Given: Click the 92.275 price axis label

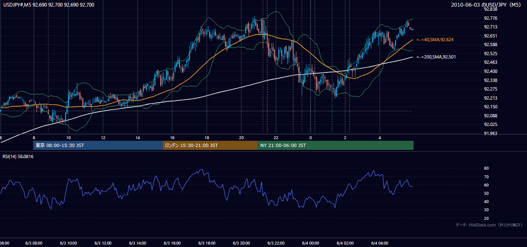Looking at the screenshot, I should 491,89.
